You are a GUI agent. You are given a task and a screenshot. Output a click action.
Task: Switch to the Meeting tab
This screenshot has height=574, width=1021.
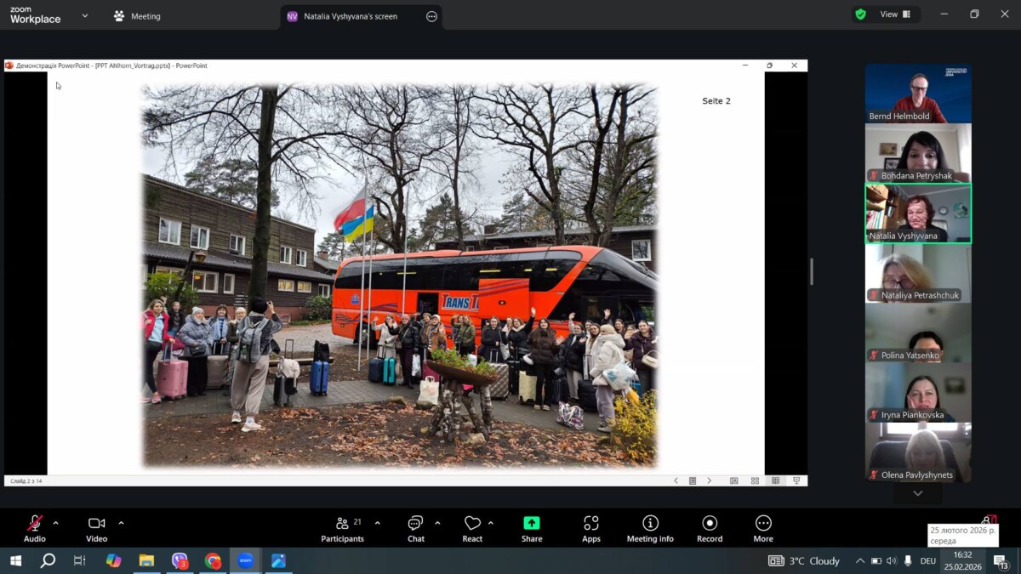[x=137, y=16]
